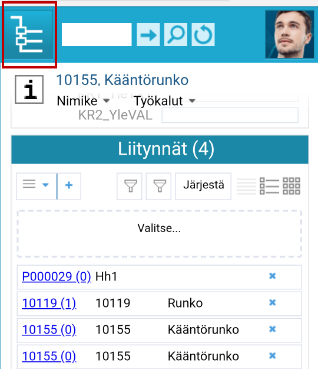Click the refresh circular arrow icon

(x=203, y=35)
